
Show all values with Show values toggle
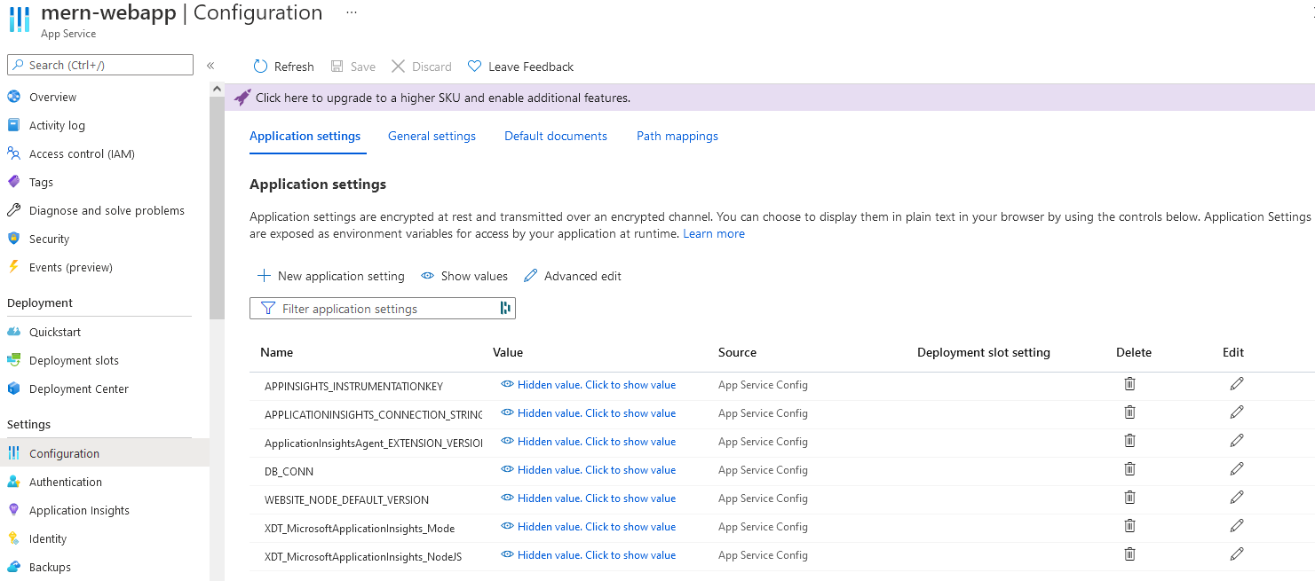click(x=464, y=276)
